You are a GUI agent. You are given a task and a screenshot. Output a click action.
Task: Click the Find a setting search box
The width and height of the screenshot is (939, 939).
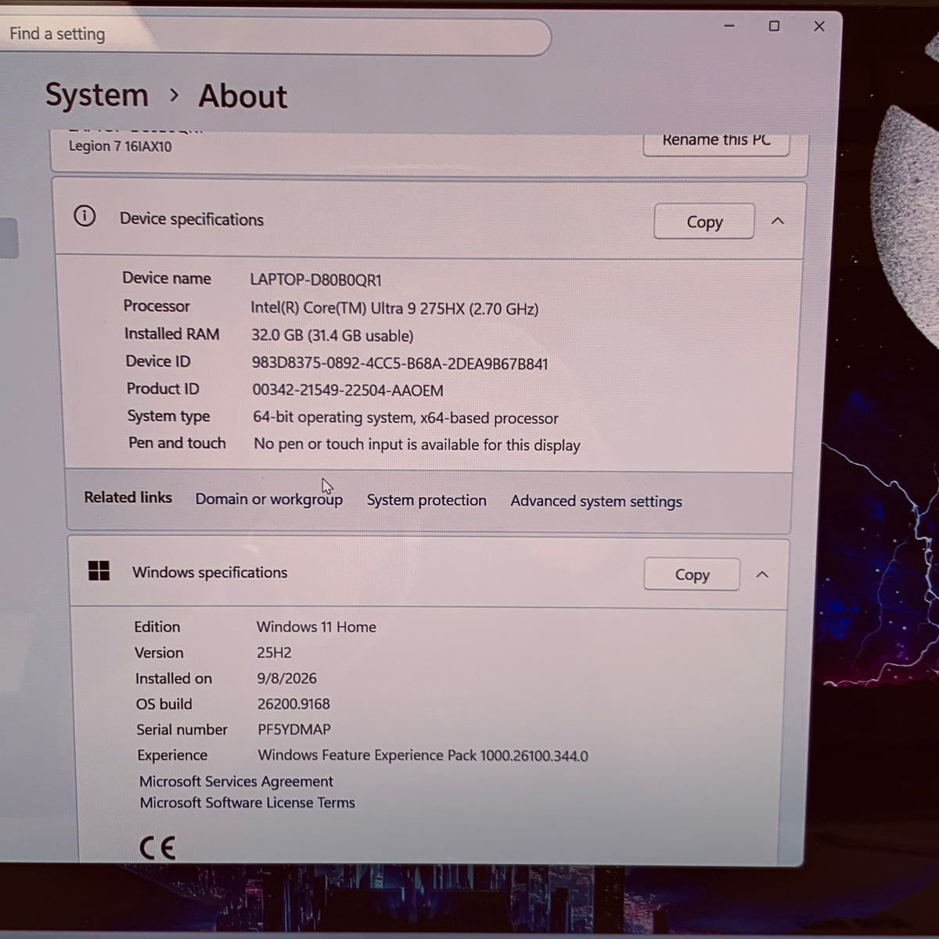pos(274,35)
